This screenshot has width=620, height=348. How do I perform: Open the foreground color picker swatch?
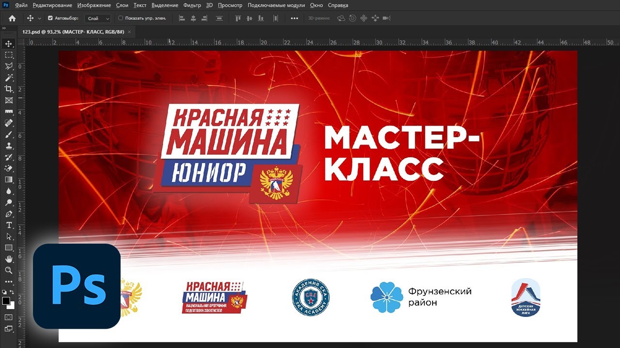[x=6, y=301]
